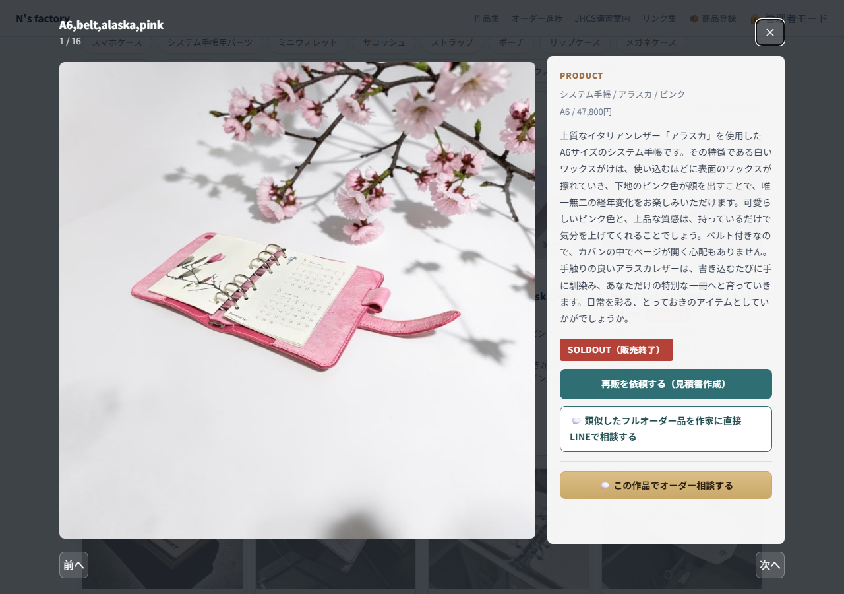This screenshot has width=844, height=594.
Task: Click the 商品登録 box icon
Action: click(694, 18)
